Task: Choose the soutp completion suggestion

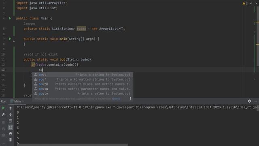Action: coord(83,89)
